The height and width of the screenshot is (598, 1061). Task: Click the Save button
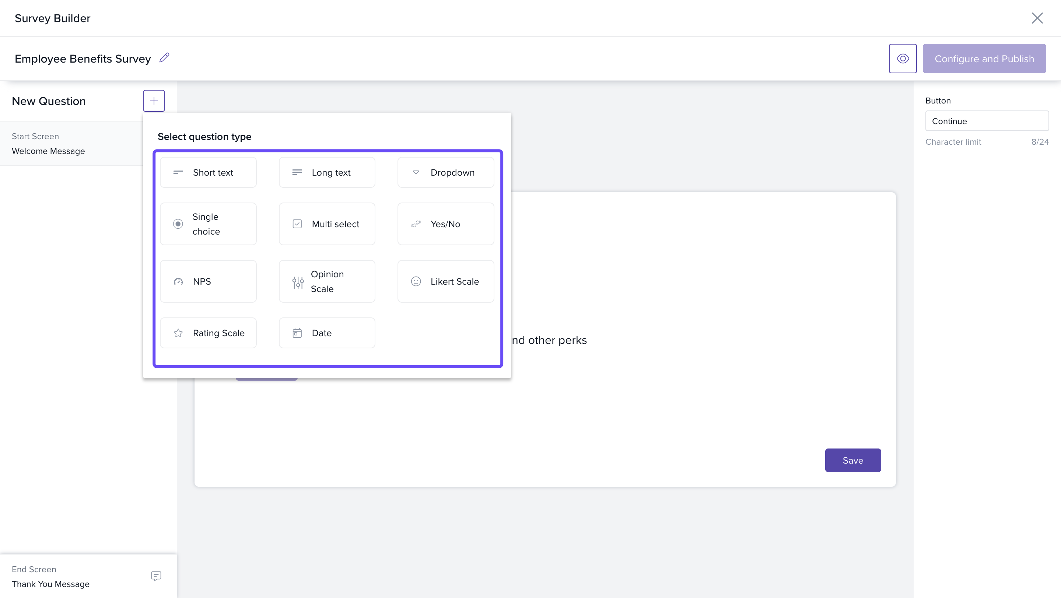click(x=852, y=460)
